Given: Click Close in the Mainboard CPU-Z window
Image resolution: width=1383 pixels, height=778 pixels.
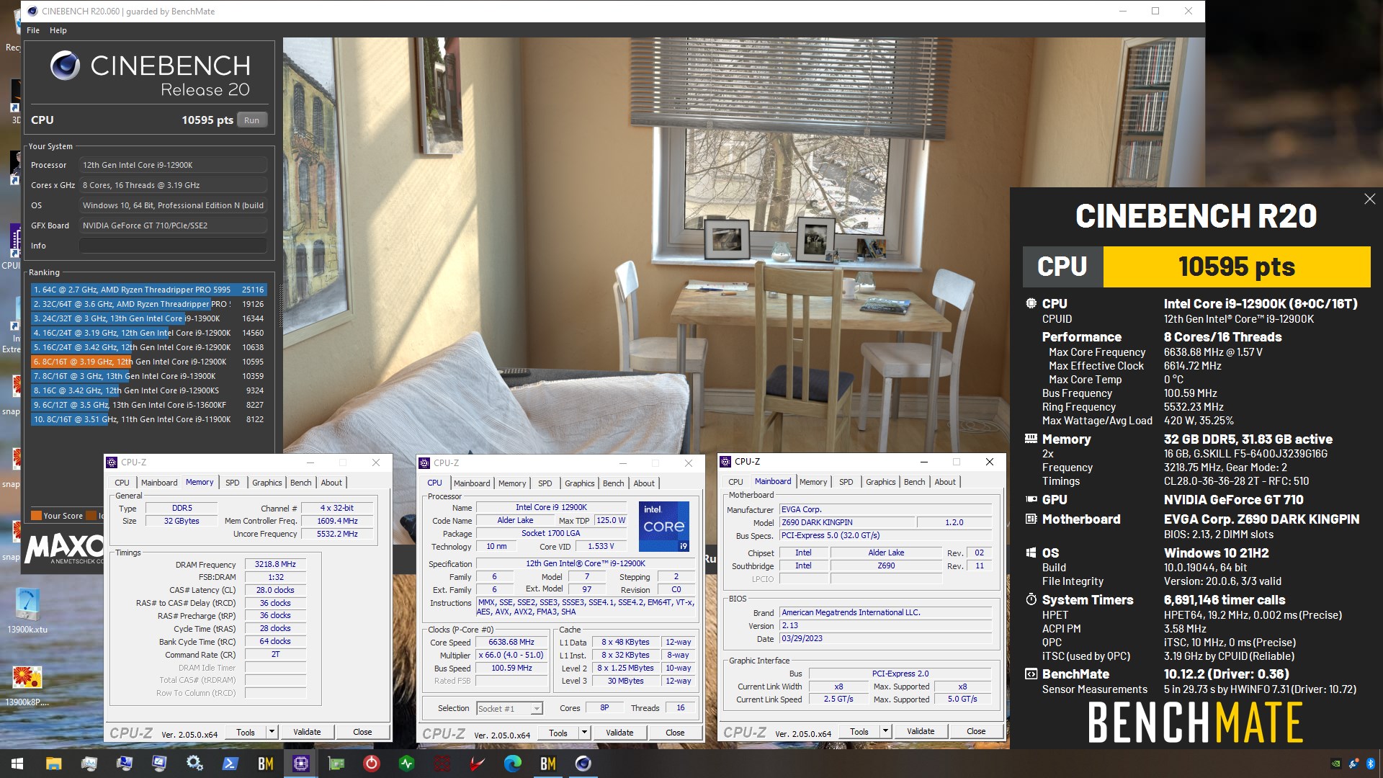Looking at the screenshot, I should pyautogui.click(x=976, y=731).
